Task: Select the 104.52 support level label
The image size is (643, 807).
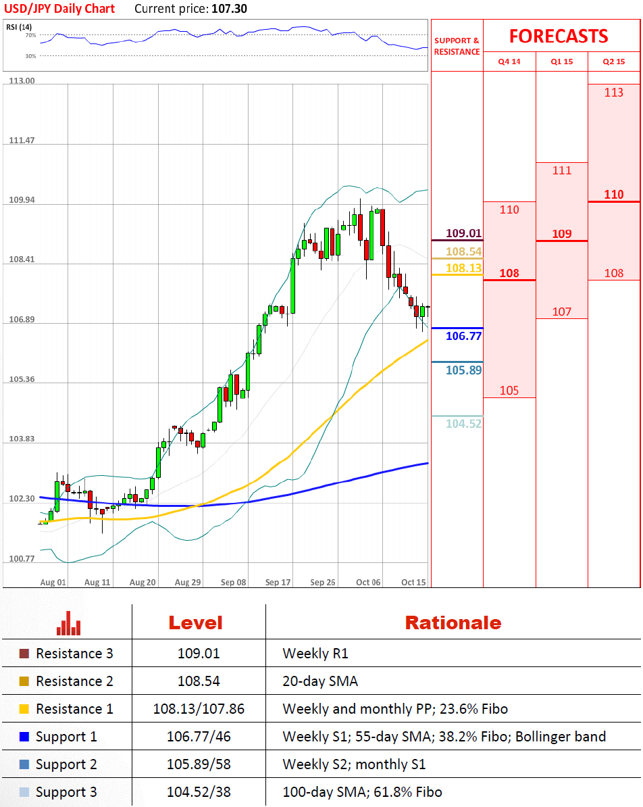Action: (463, 424)
